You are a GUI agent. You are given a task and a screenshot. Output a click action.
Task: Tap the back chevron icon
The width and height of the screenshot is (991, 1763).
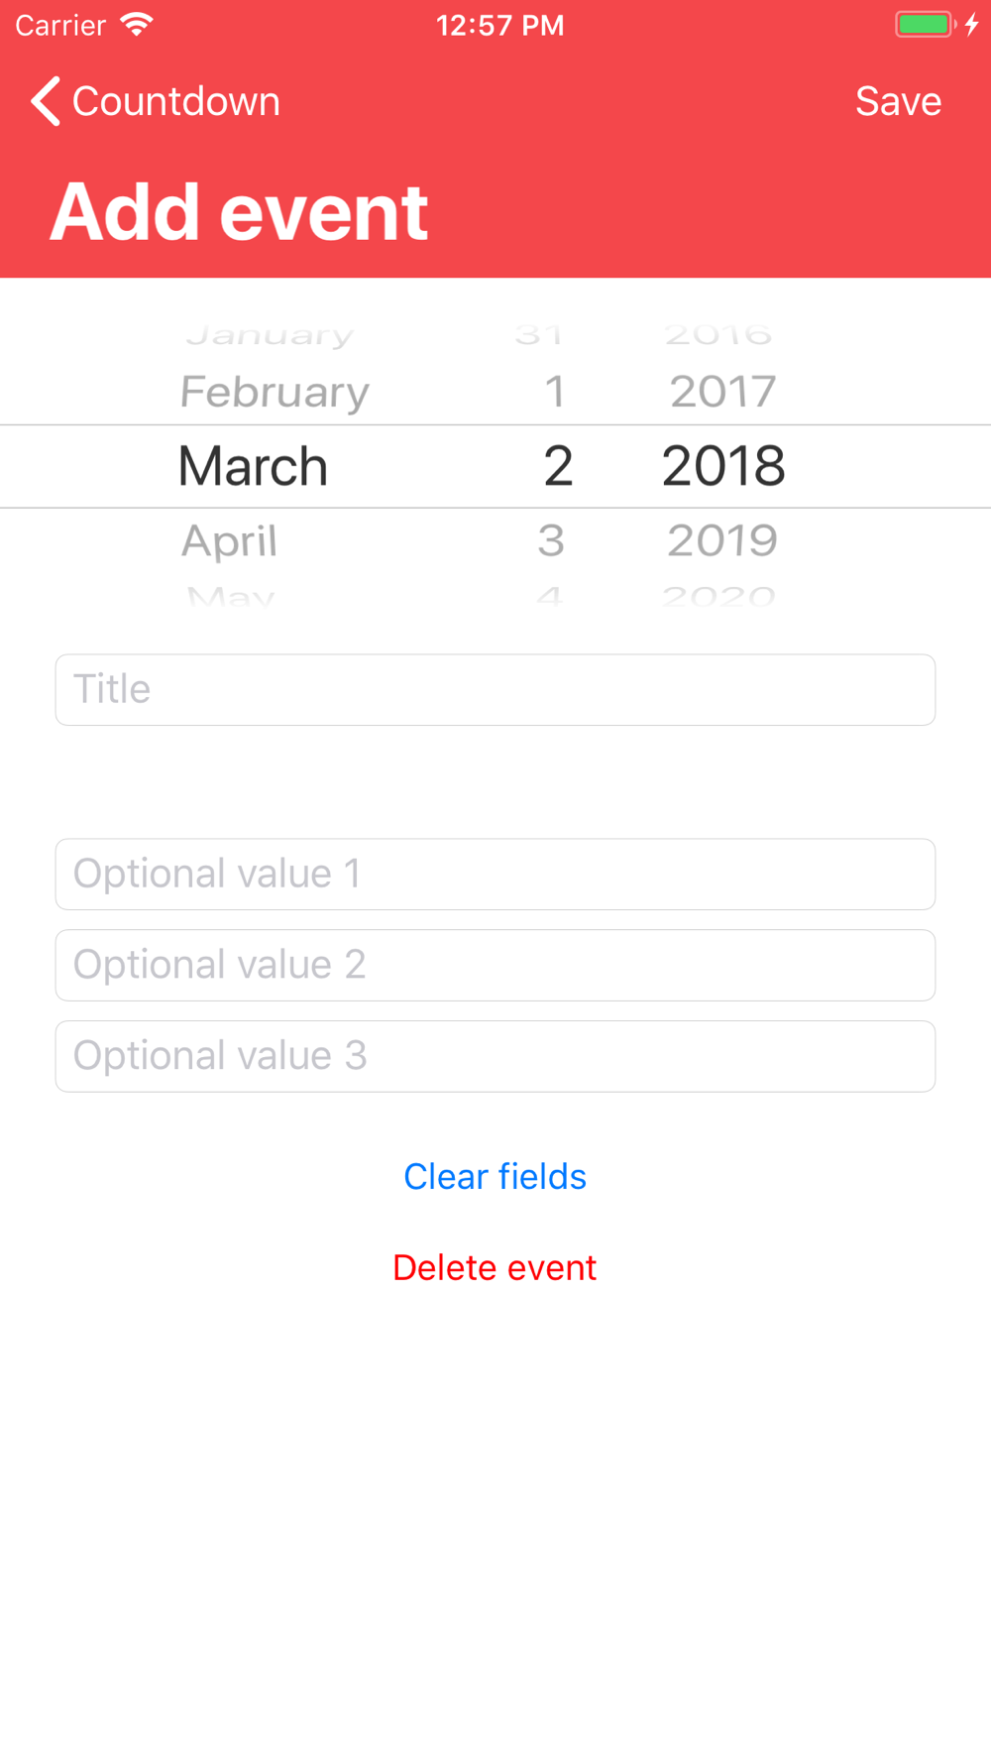click(x=46, y=101)
